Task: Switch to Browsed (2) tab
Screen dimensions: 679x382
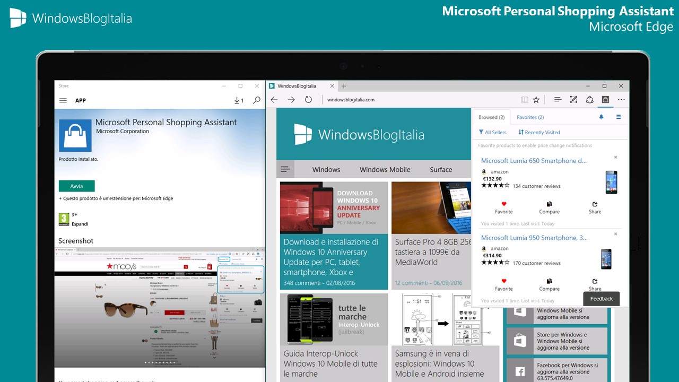Action: pos(491,117)
